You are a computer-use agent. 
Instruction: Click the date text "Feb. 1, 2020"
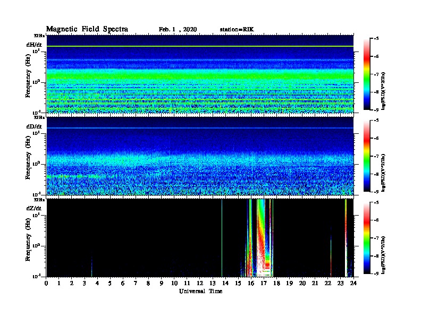(178, 30)
